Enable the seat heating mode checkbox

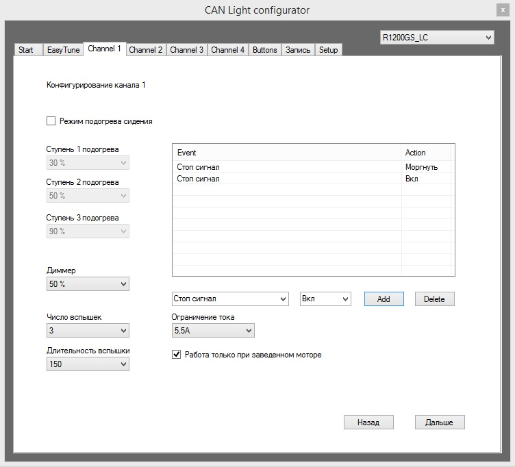pos(51,121)
